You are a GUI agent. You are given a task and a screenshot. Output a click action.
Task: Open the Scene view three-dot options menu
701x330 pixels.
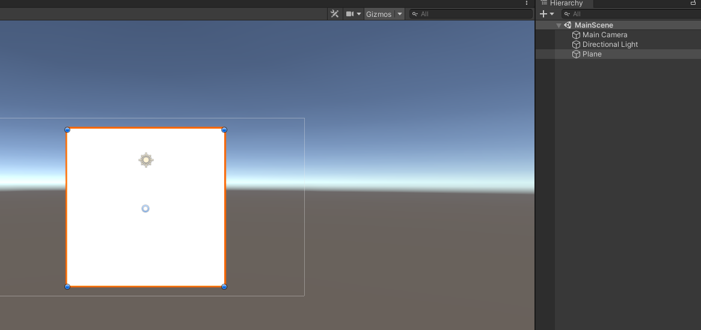[x=527, y=3]
